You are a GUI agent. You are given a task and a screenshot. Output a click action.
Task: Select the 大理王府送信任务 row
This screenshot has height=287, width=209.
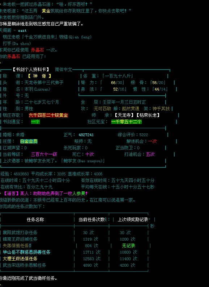pos(74,259)
